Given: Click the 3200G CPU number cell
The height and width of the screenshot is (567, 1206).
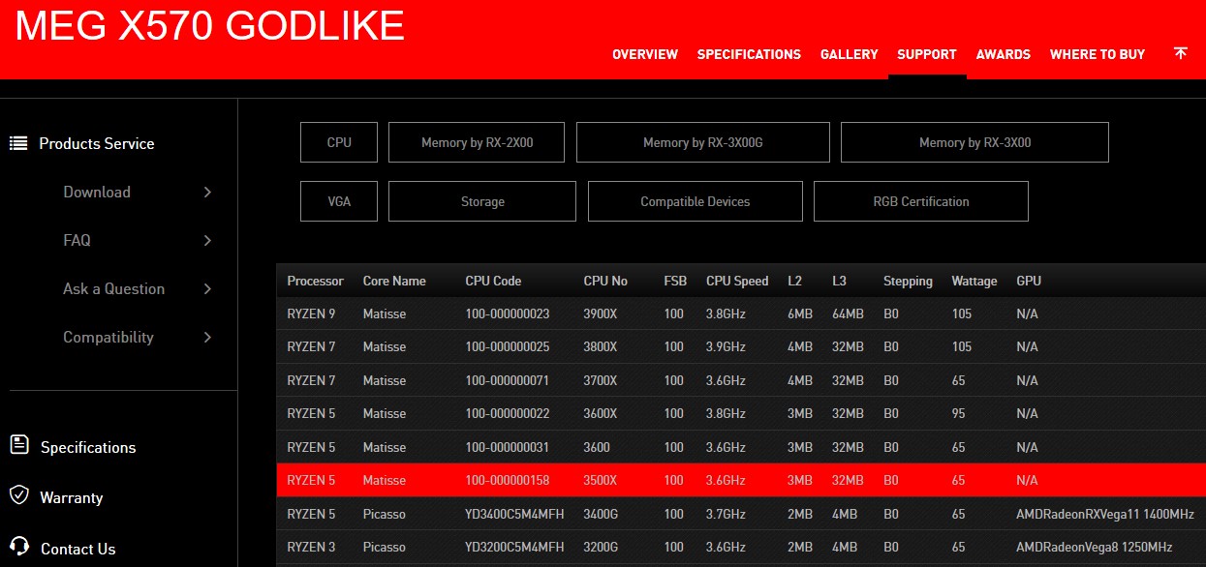Looking at the screenshot, I should [x=601, y=547].
